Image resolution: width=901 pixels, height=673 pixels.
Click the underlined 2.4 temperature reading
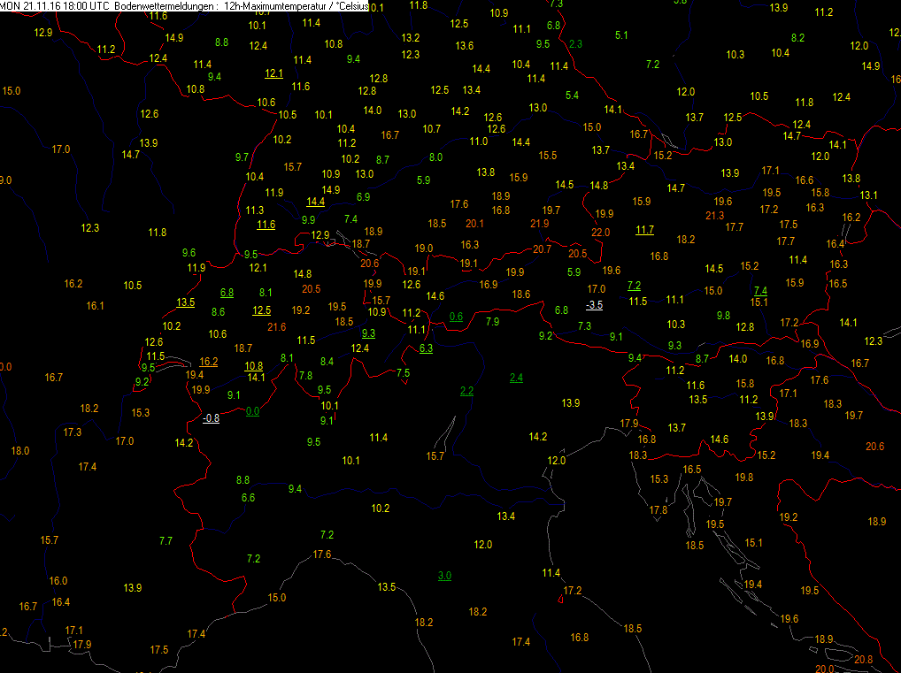(516, 378)
